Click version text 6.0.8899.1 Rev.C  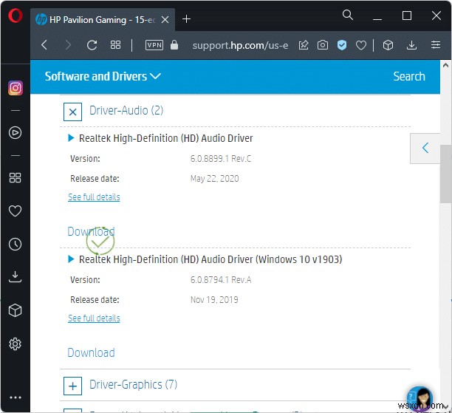[221, 159]
